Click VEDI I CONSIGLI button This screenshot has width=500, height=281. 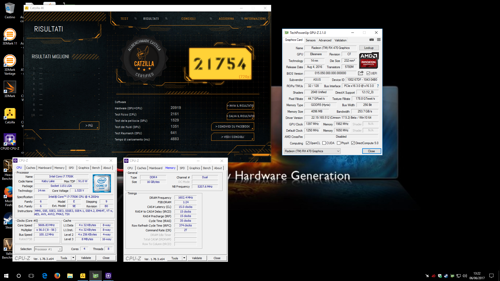[x=233, y=137]
